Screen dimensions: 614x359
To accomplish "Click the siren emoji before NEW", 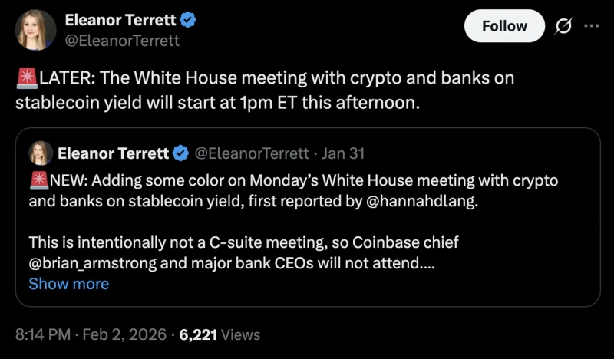I will tap(38, 181).
